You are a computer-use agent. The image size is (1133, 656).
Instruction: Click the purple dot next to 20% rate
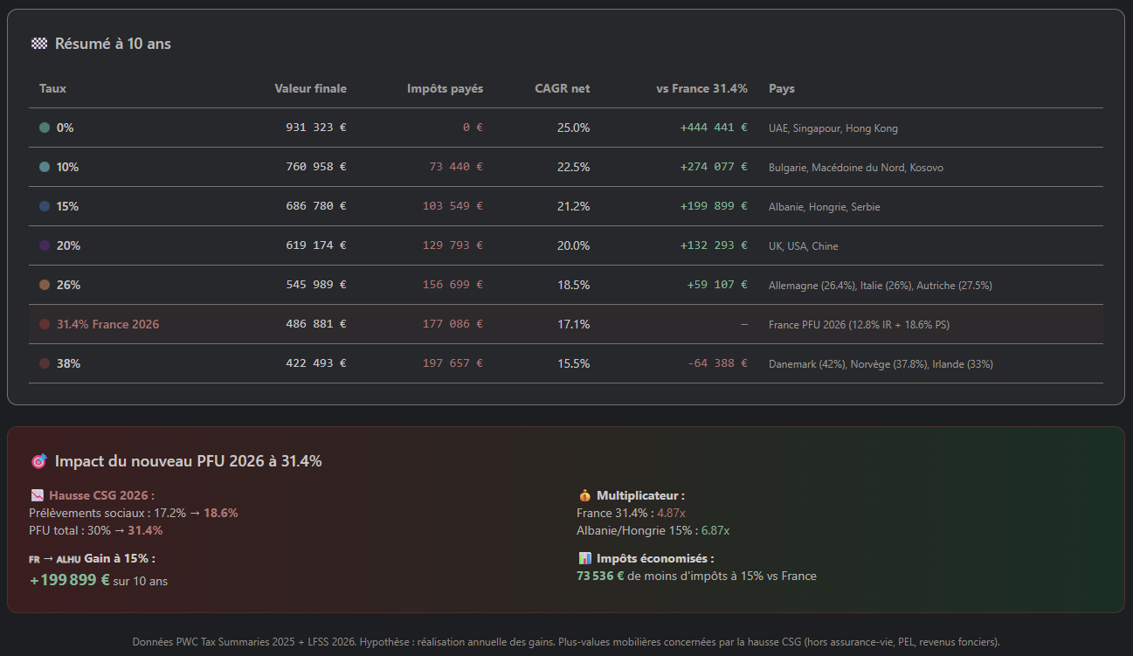pos(45,245)
